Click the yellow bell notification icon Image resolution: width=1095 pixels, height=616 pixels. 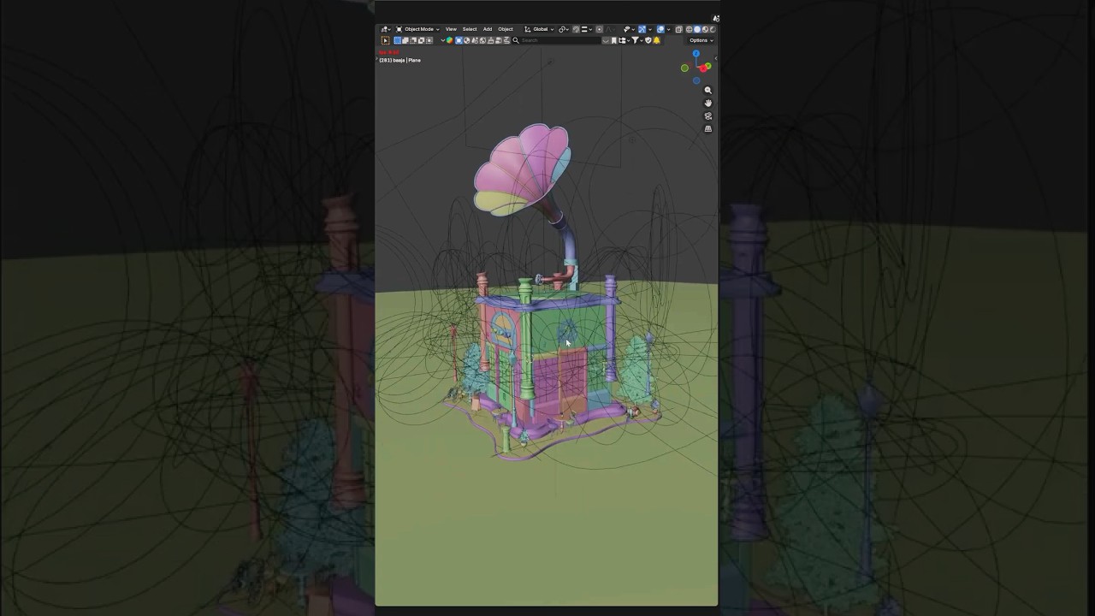pyautogui.click(x=657, y=40)
